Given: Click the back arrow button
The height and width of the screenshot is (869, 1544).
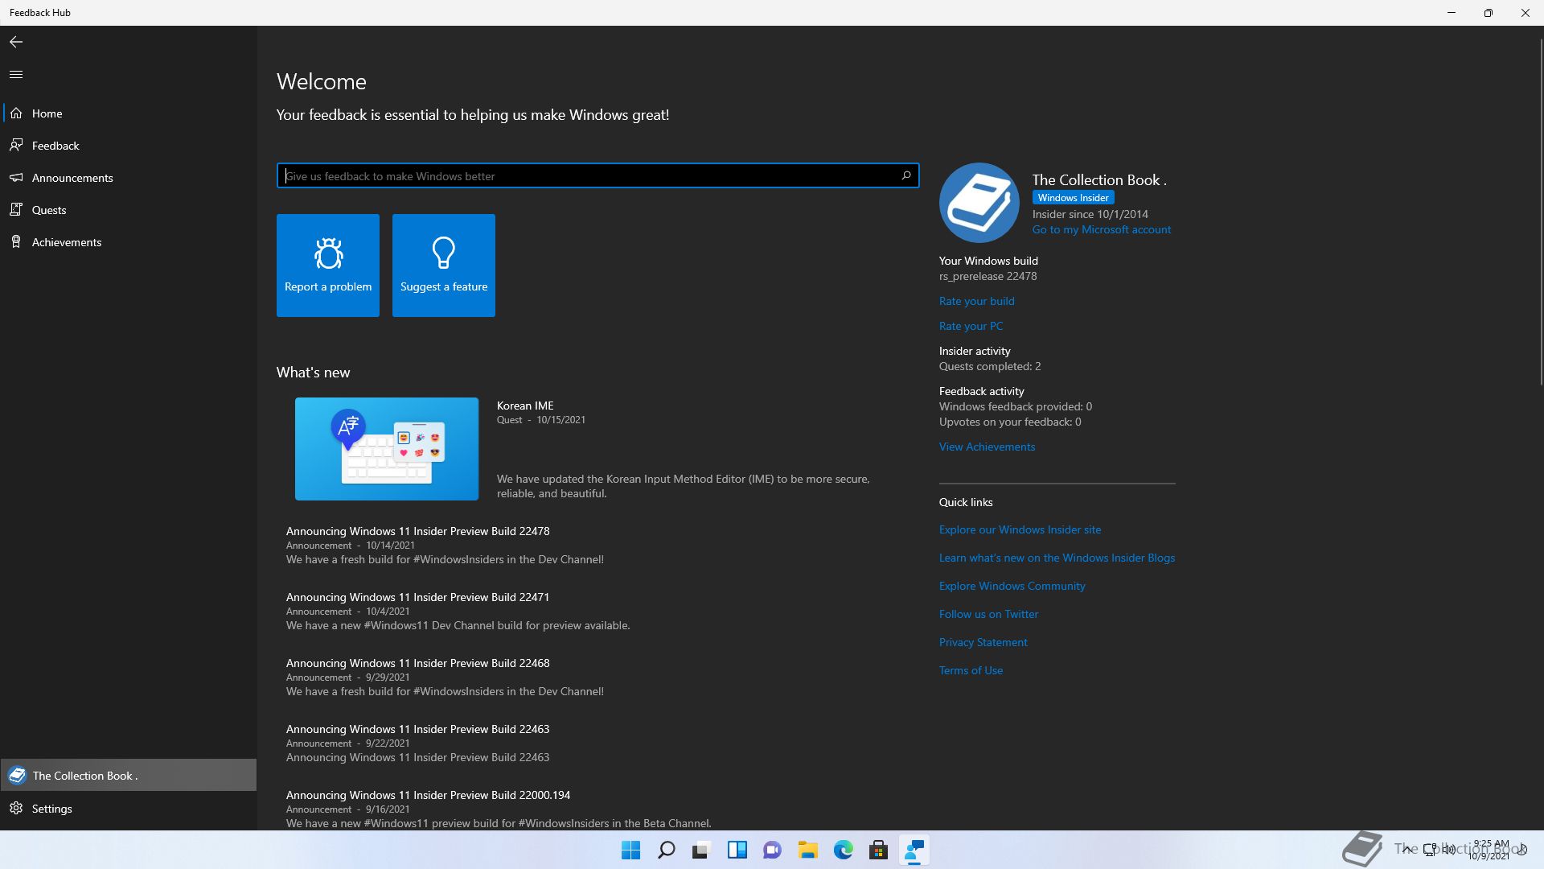Looking at the screenshot, I should click(16, 42).
